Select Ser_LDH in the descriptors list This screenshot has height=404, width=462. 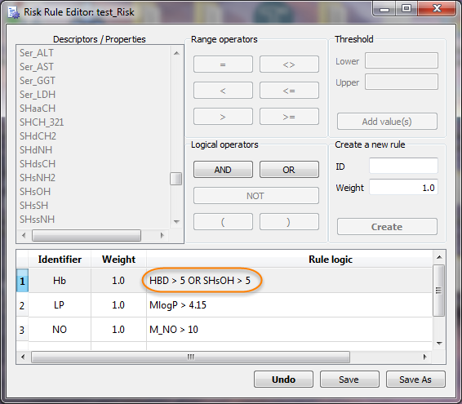coord(38,95)
